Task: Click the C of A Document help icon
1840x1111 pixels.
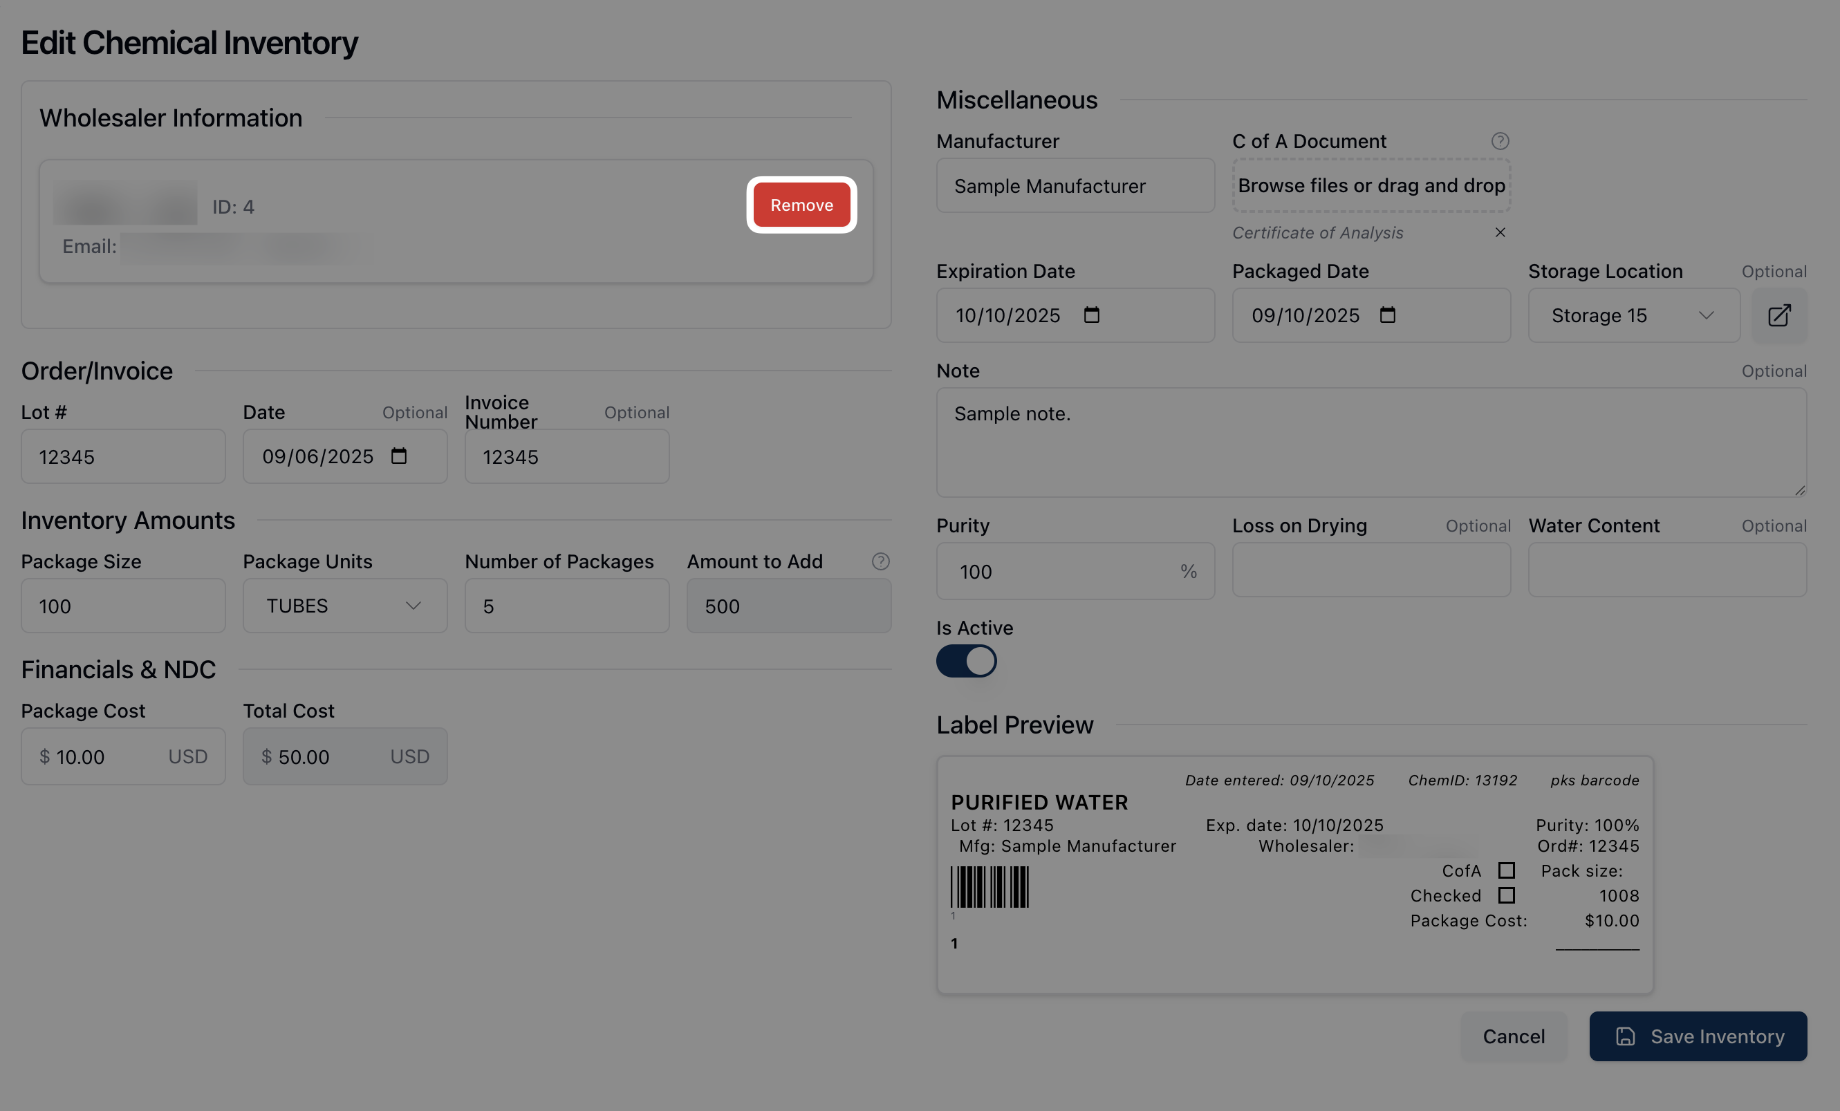Action: (1500, 141)
